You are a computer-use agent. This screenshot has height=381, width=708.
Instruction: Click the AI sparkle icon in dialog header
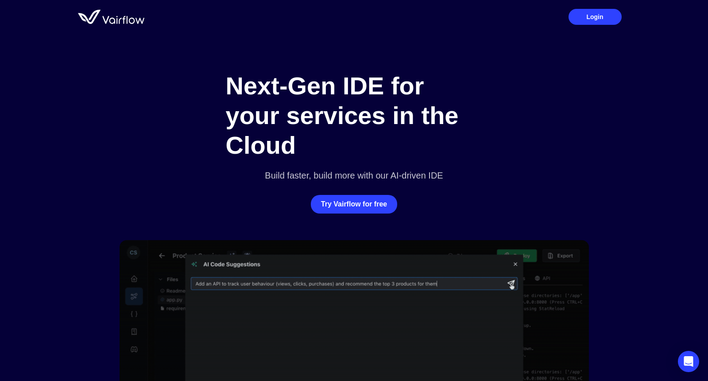(x=194, y=264)
